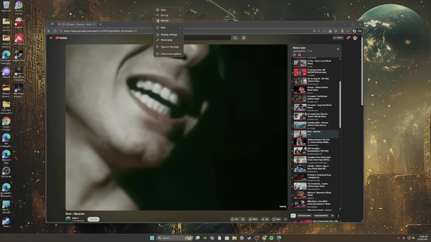The width and height of the screenshot is (431, 242).
Task: Add page to favorites star icon
Action: click(324, 31)
